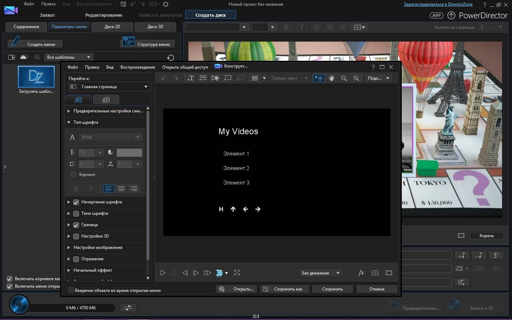Enable the Кернинг checkbox
The height and width of the screenshot is (320, 512).
click(x=73, y=174)
